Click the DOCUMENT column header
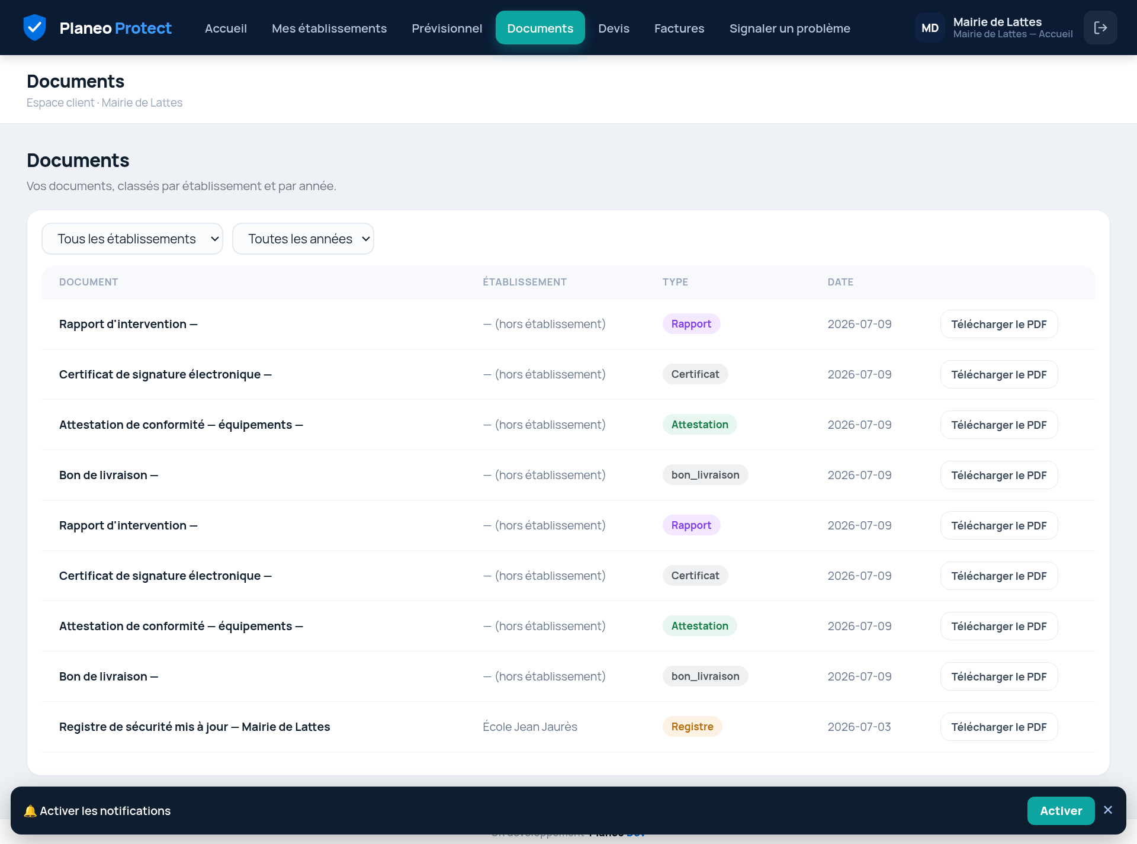1137x844 pixels. coord(89,282)
